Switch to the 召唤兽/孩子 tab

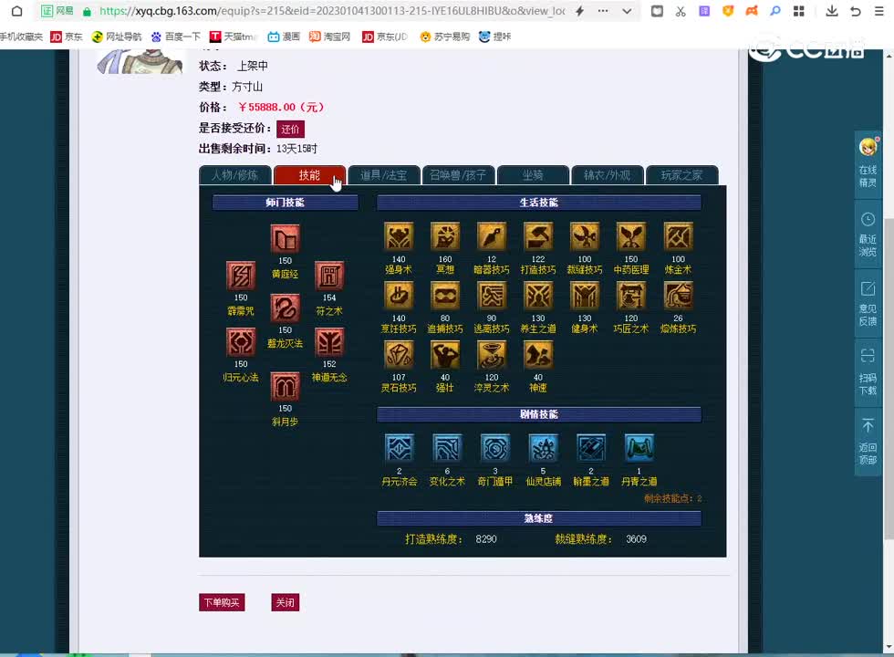(x=458, y=175)
